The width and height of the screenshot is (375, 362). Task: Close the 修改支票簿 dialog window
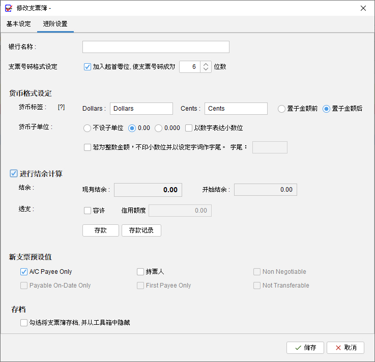363,8
